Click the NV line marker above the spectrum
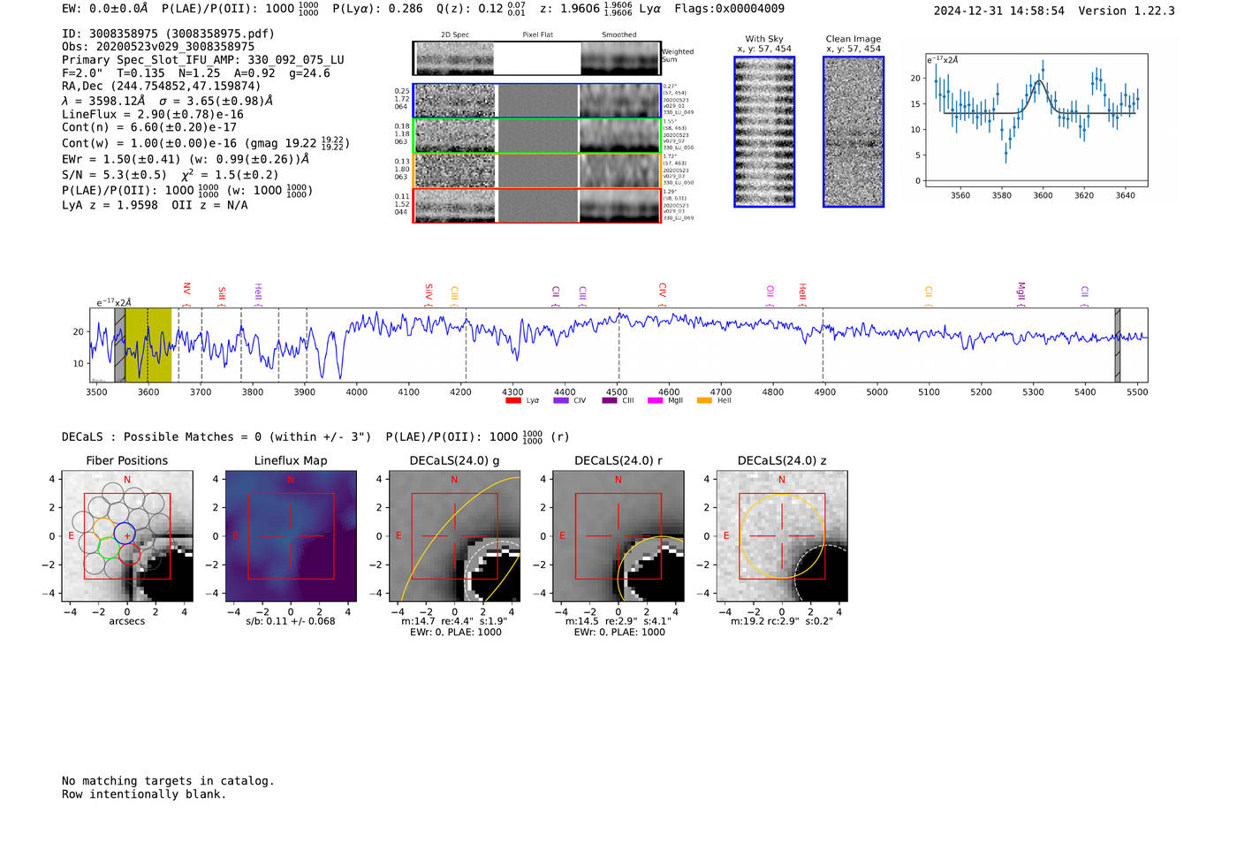The image size is (1237, 842). (x=186, y=291)
